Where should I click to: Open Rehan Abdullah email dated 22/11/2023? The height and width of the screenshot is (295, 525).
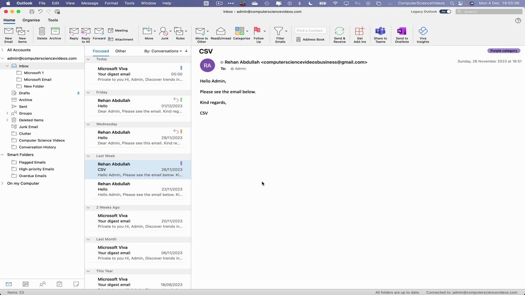(138, 189)
